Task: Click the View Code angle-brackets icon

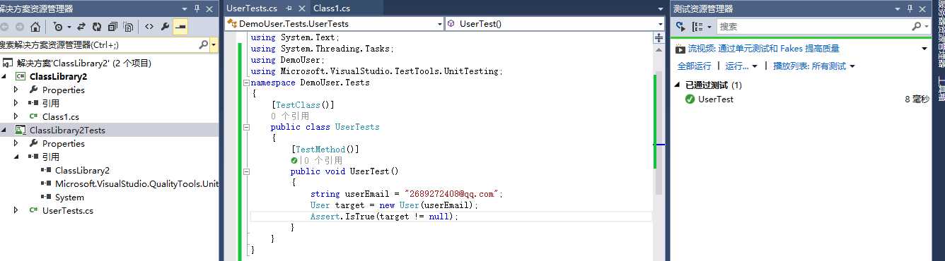Action: 149,27
